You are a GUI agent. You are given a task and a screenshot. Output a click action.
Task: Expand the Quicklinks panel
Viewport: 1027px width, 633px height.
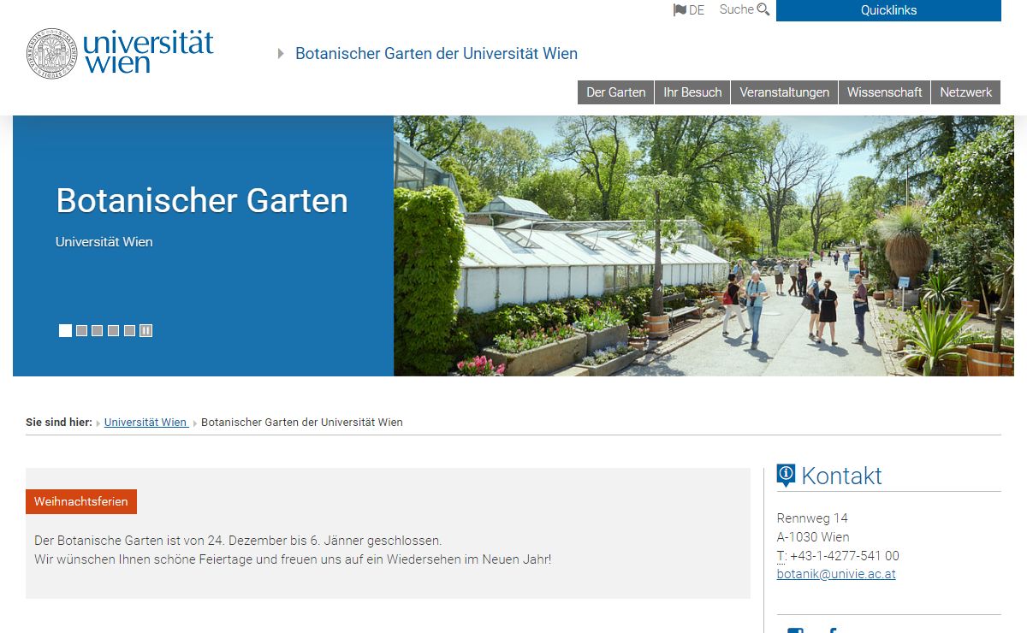[x=887, y=10]
